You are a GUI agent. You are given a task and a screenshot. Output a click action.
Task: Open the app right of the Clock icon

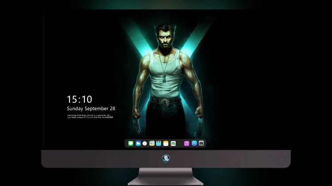tap(152, 143)
